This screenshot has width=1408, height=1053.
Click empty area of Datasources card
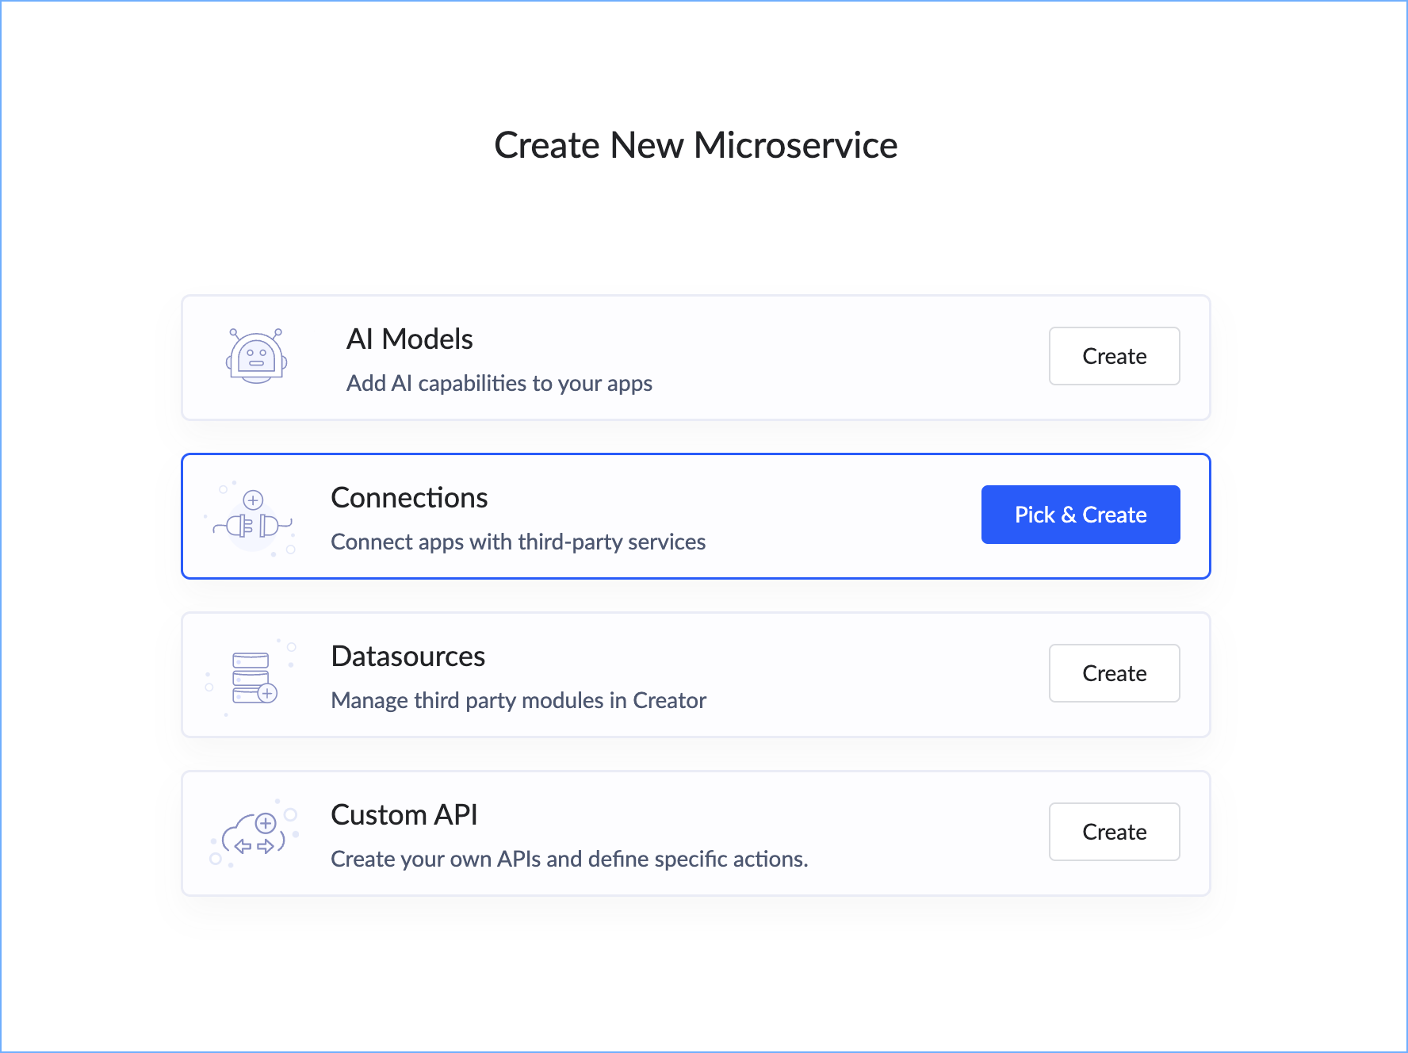[872, 675]
